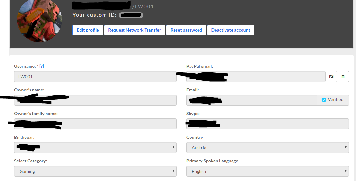The height and width of the screenshot is (181, 356).
Task: Click the blue Verified checkmark badge
Action: click(324, 100)
